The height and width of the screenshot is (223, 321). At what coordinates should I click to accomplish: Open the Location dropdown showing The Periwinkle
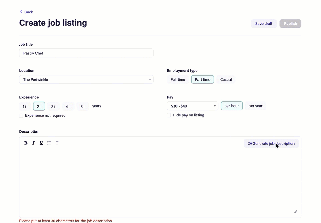(86, 79)
